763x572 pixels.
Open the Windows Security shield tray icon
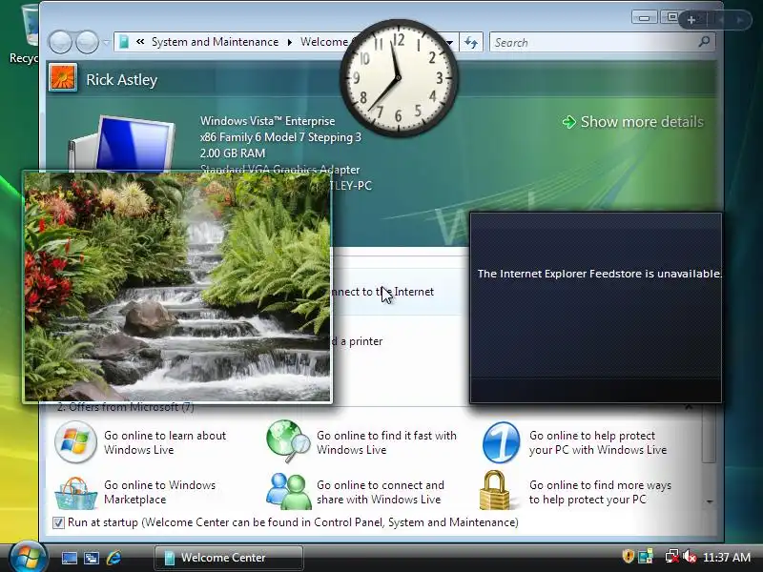[629, 557]
